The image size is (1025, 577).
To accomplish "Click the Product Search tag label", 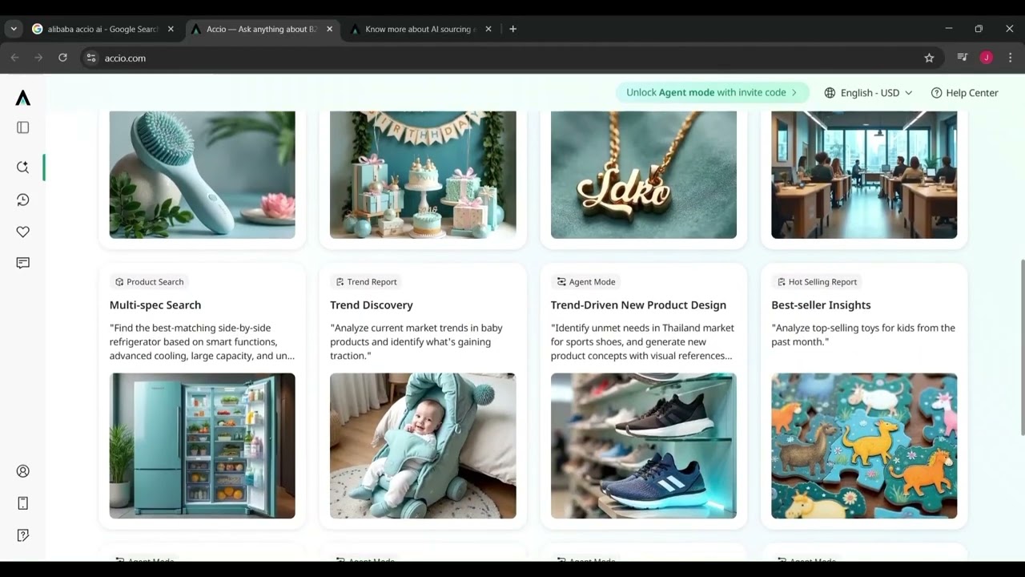I will click(x=155, y=282).
